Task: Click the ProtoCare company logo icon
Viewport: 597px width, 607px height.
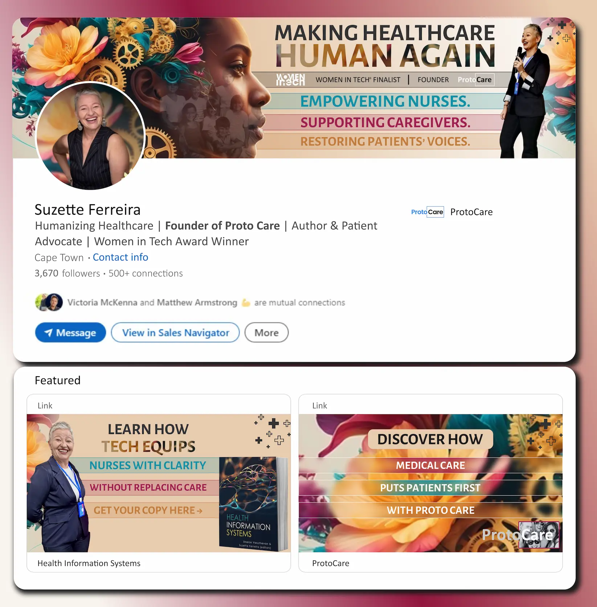Action: pos(428,212)
